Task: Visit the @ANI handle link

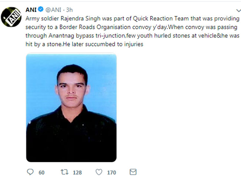Action: (53, 10)
